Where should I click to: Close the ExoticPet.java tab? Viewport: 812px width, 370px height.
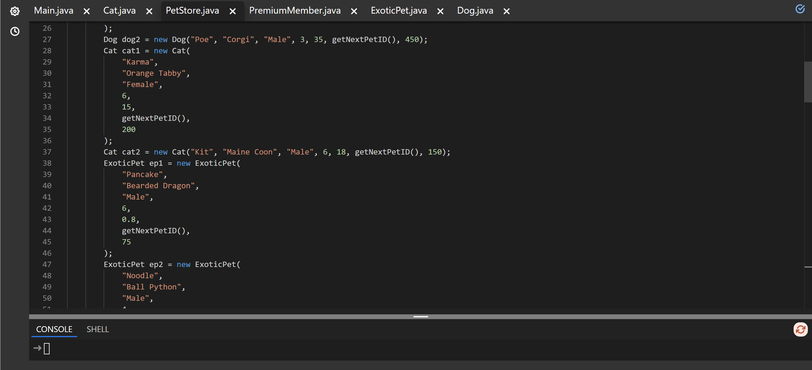[440, 11]
